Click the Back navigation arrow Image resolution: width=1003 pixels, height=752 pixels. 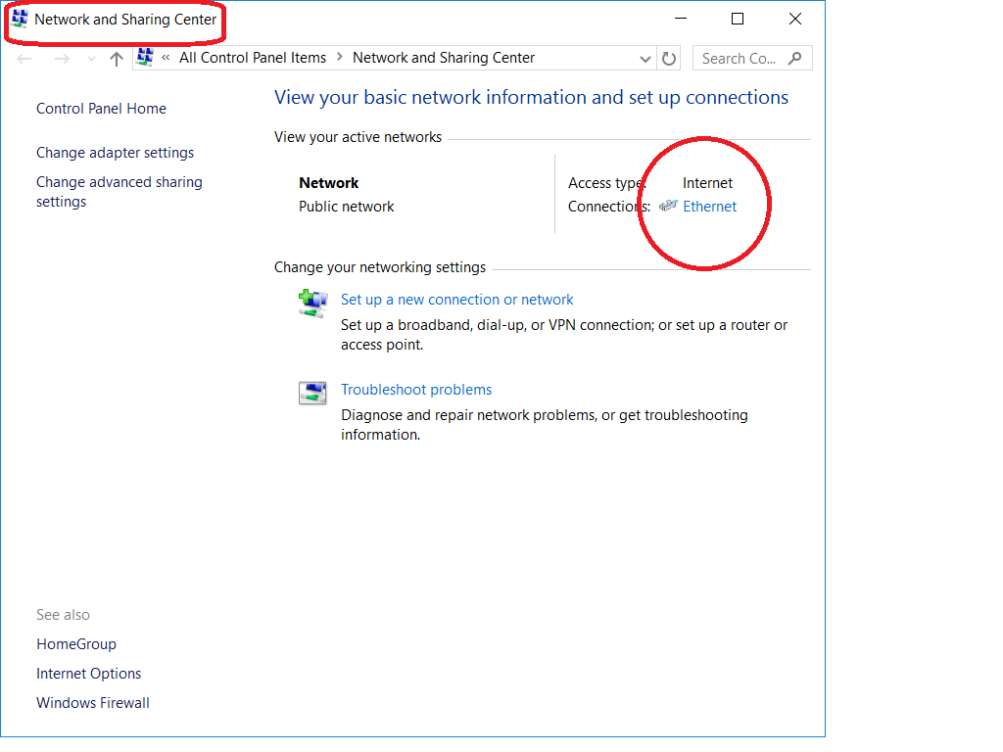click(24, 59)
